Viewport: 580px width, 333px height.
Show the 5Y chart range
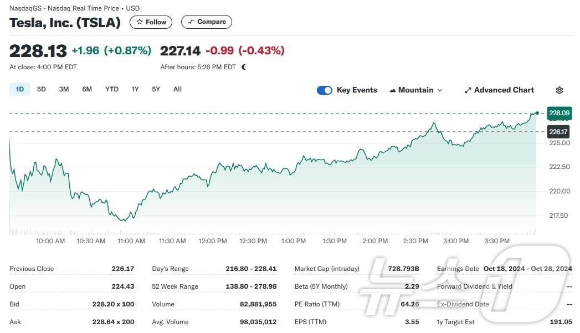(x=156, y=89)
